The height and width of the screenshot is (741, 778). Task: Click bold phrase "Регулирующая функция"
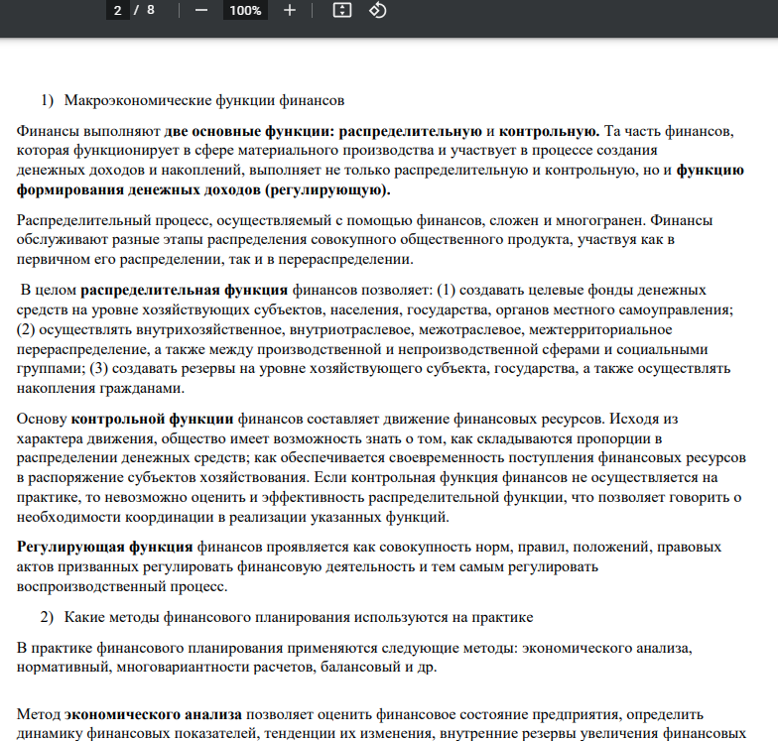click(105, 547)
